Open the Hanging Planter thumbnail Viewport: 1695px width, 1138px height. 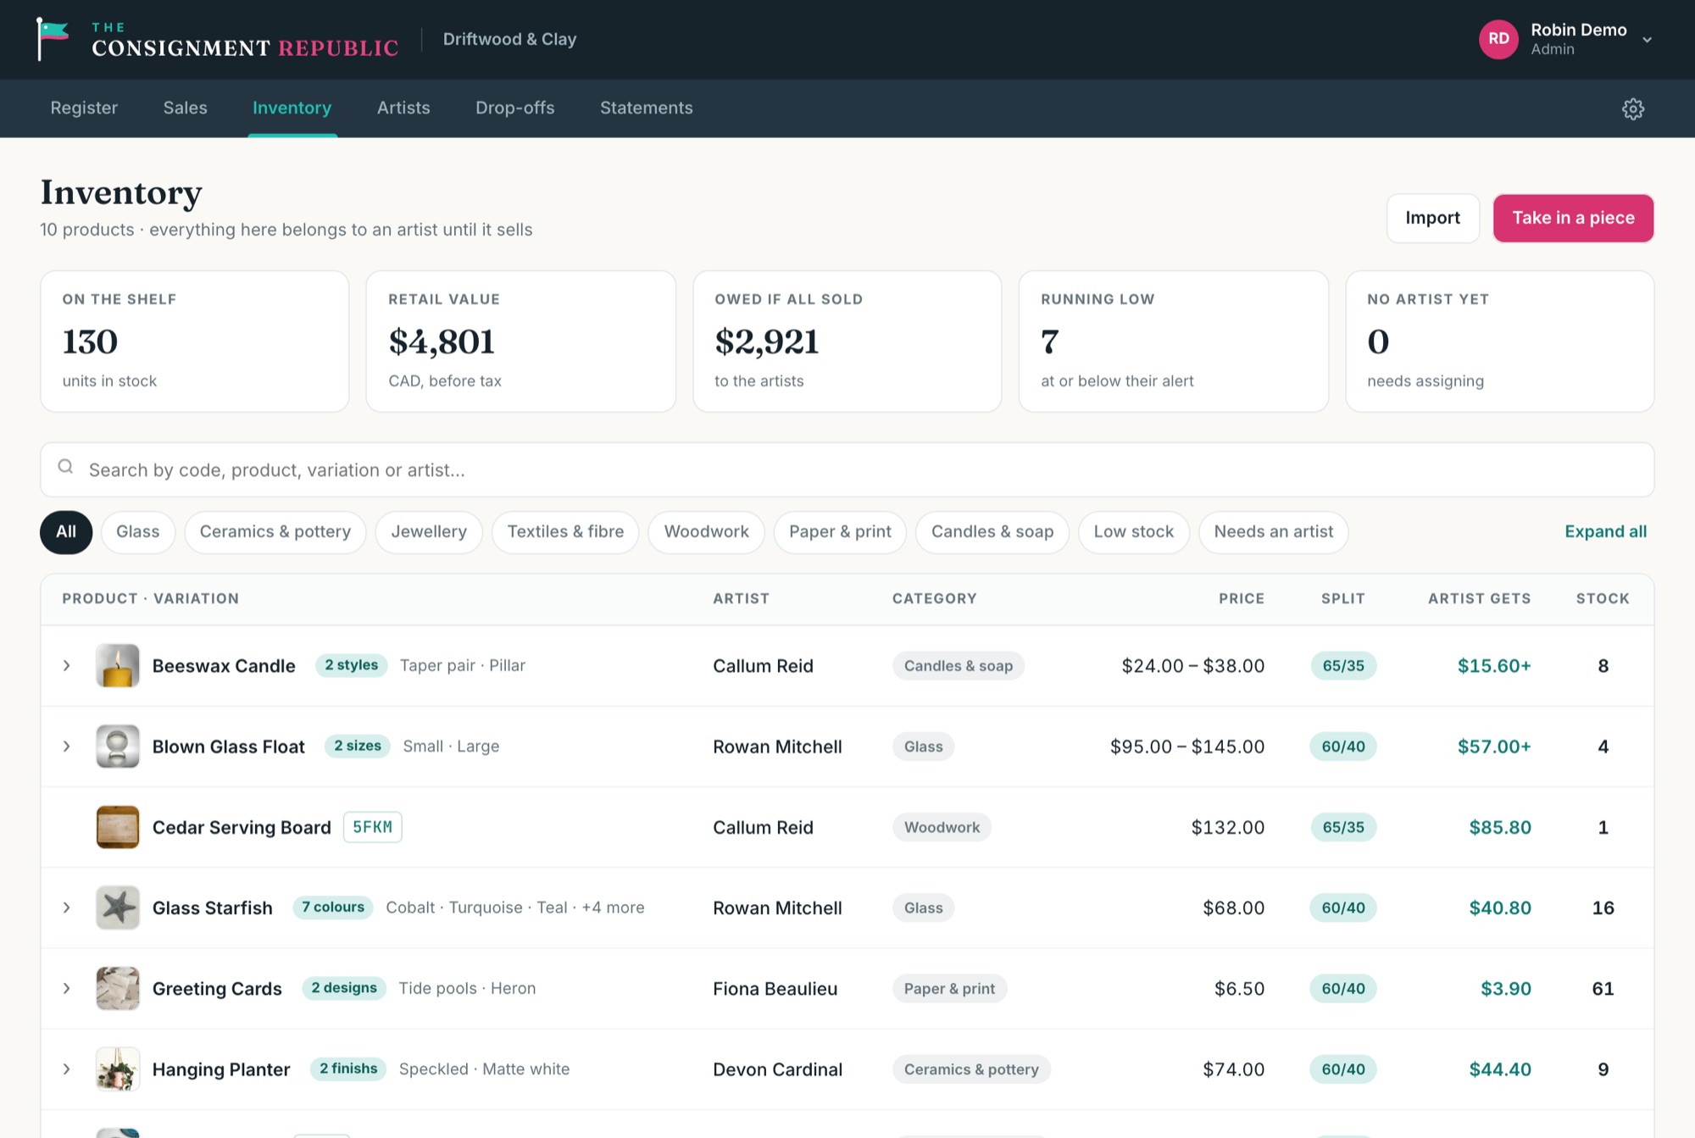coord(118,1069)
